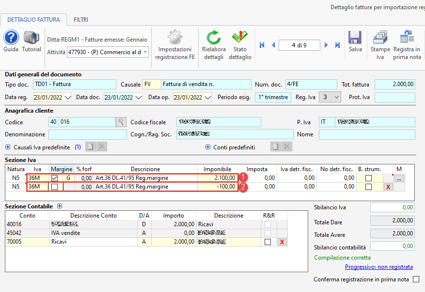The image size is (425, 292).
Task: Delete the 70005 Ricavi accounting row
Action: [x=282, y=242]
